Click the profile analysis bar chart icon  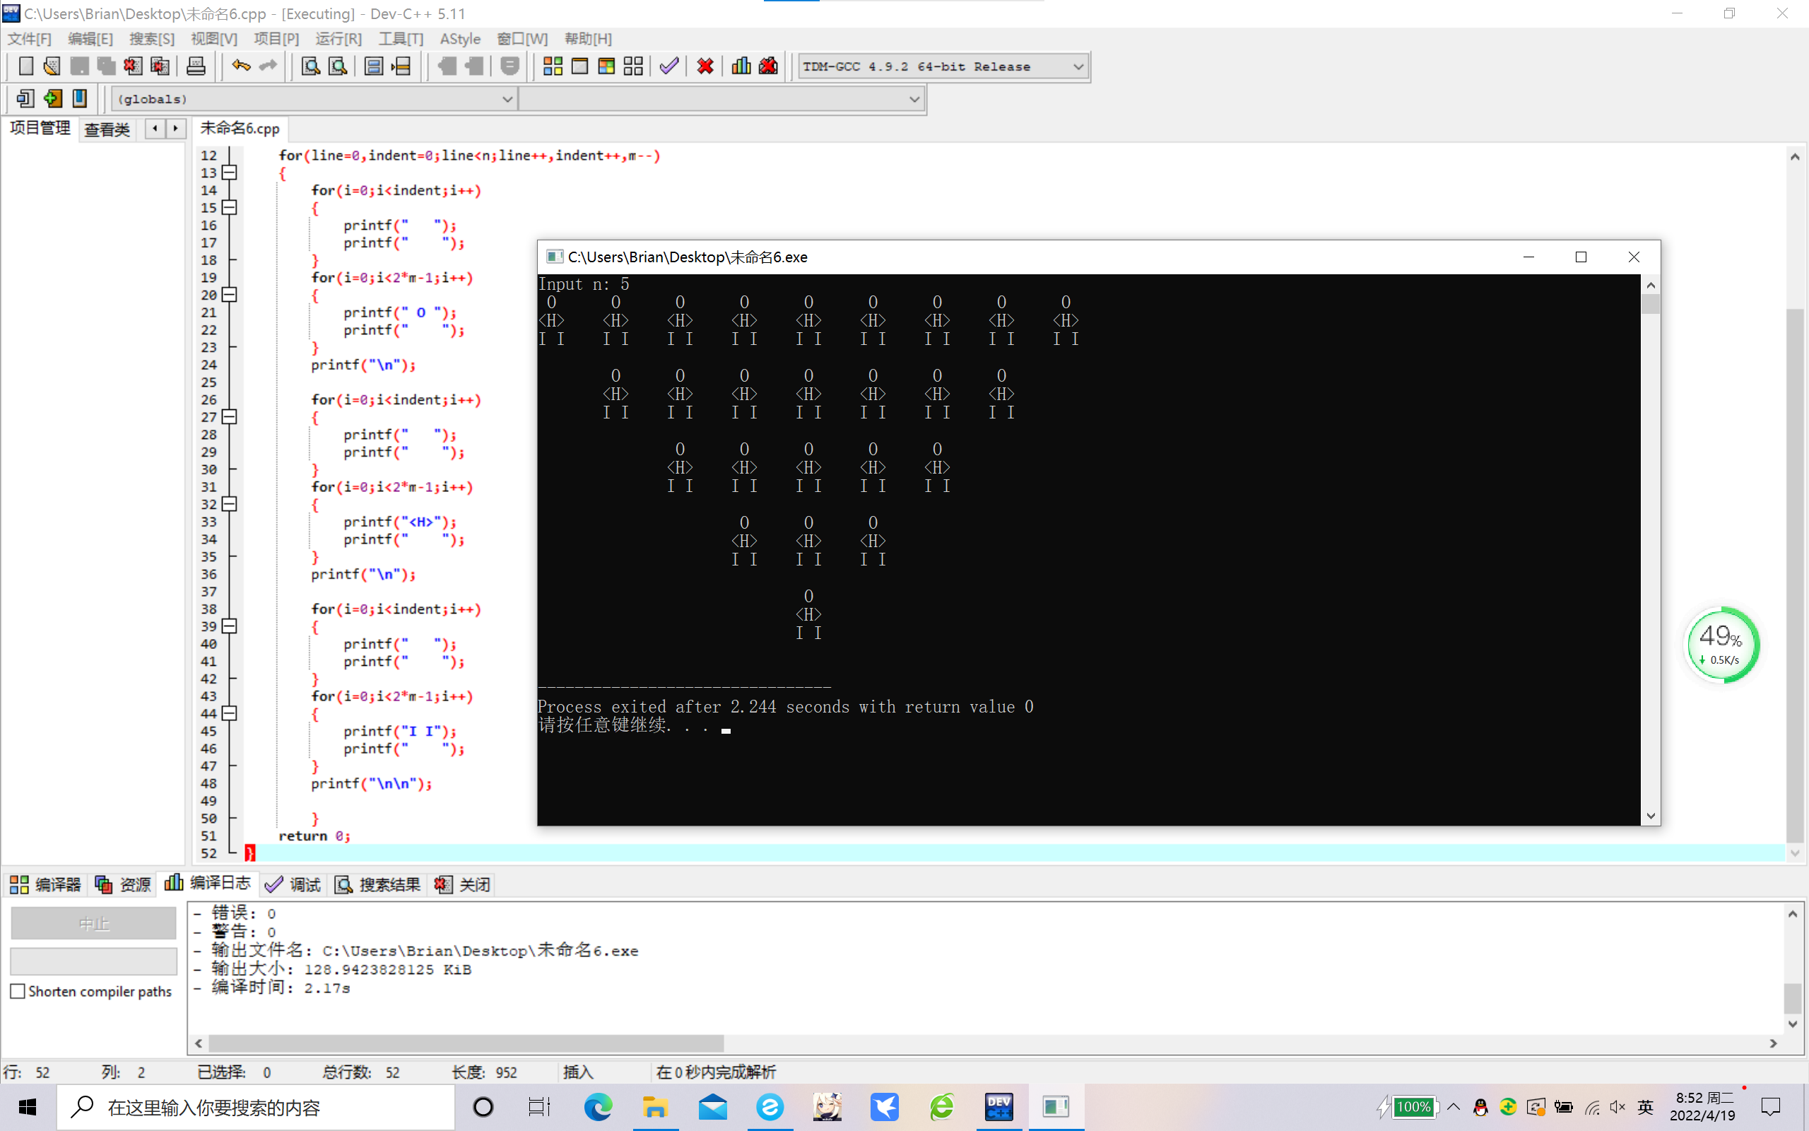[741, 66]
